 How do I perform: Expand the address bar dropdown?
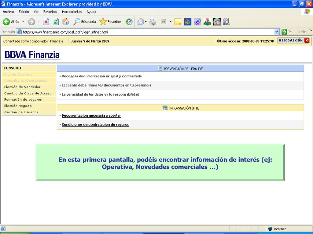click(277, 32)
